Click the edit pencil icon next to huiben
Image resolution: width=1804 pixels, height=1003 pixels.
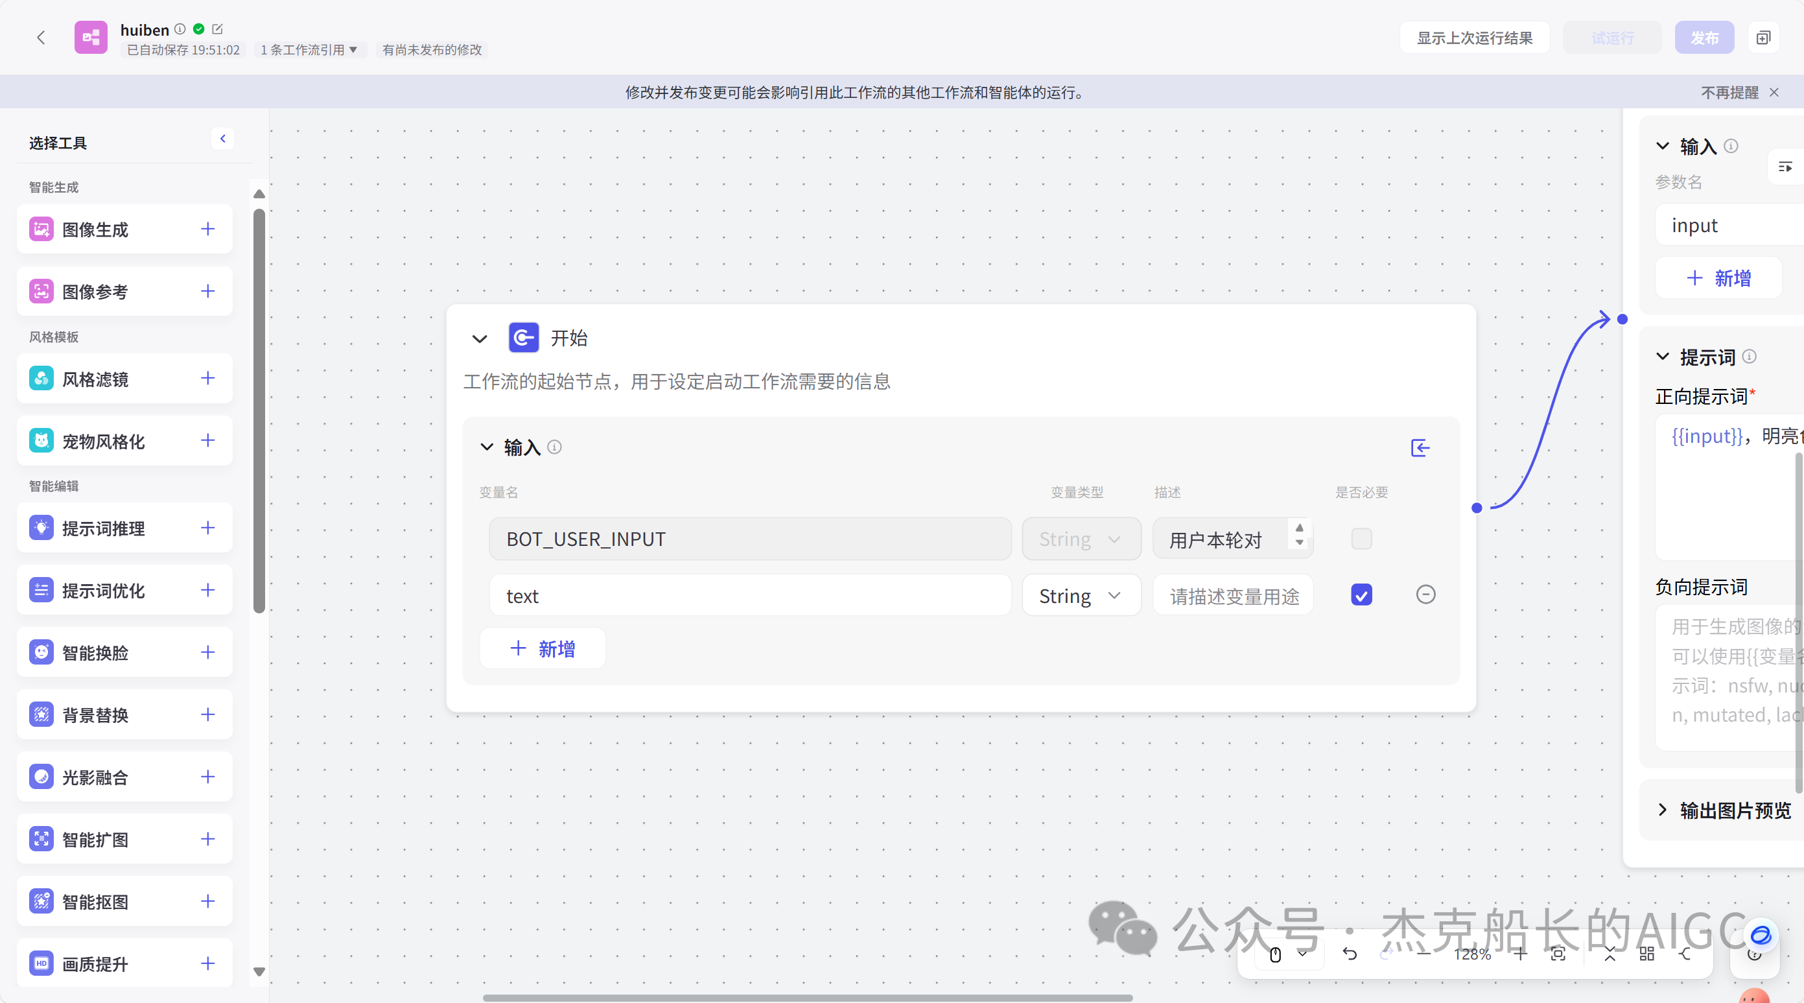click(217, 29)
